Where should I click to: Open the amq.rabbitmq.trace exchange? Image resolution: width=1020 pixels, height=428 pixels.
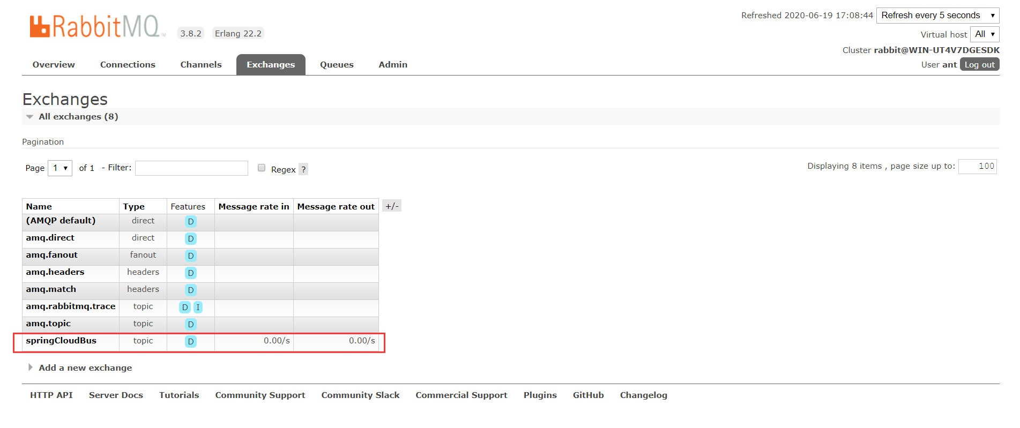[x=71, y=306]
